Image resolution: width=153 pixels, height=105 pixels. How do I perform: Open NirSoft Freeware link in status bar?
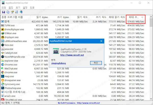pyautogui.click(x=79, y=103)
